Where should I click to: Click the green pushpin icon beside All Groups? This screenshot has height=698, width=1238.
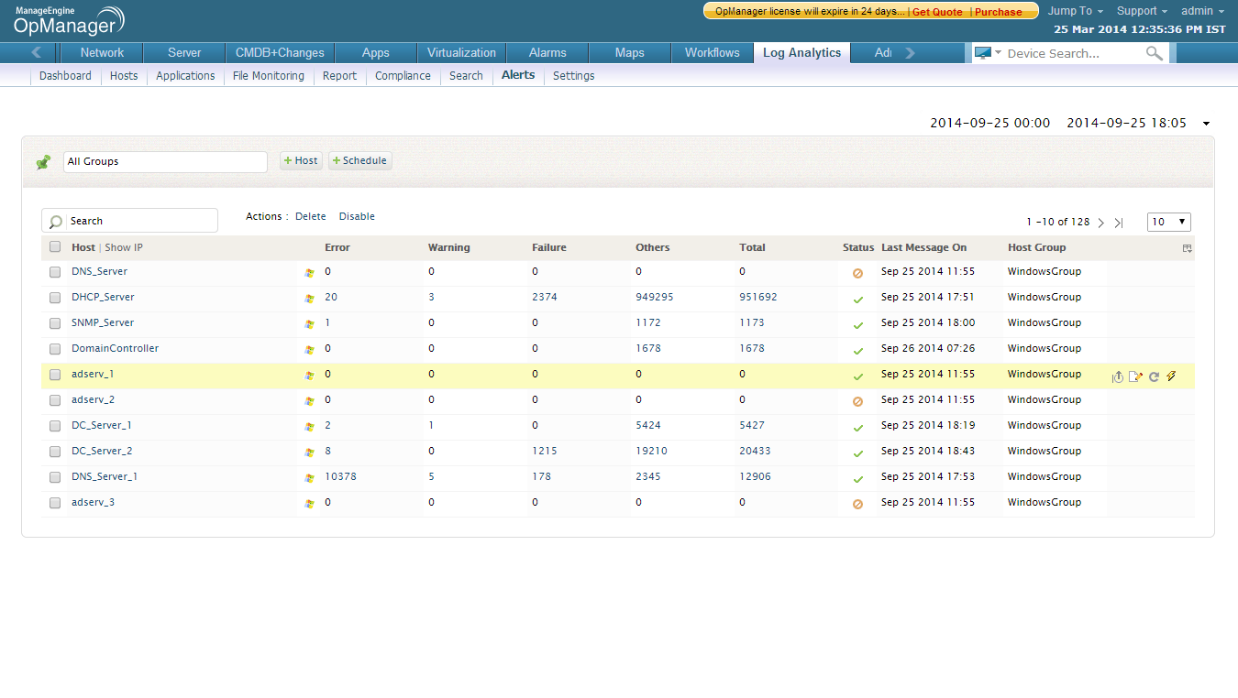pos(43,162)
